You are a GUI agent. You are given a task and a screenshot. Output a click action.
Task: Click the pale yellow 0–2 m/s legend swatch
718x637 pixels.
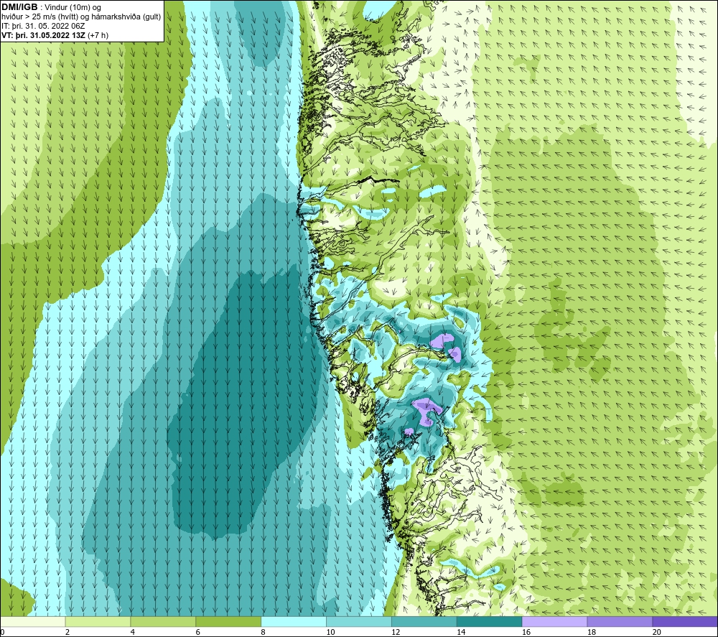pyautogui.click(x=33, y=621)
